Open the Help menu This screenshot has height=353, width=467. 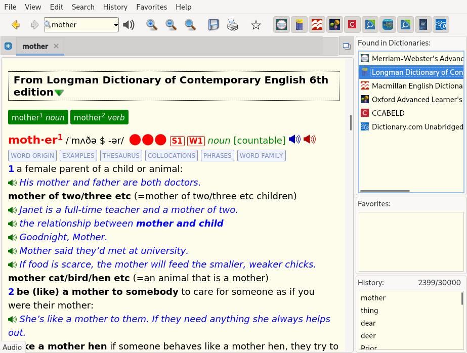(184, 7)
